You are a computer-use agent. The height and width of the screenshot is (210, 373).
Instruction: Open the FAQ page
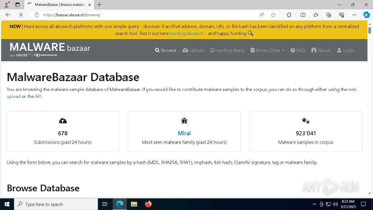coord(298,50)
